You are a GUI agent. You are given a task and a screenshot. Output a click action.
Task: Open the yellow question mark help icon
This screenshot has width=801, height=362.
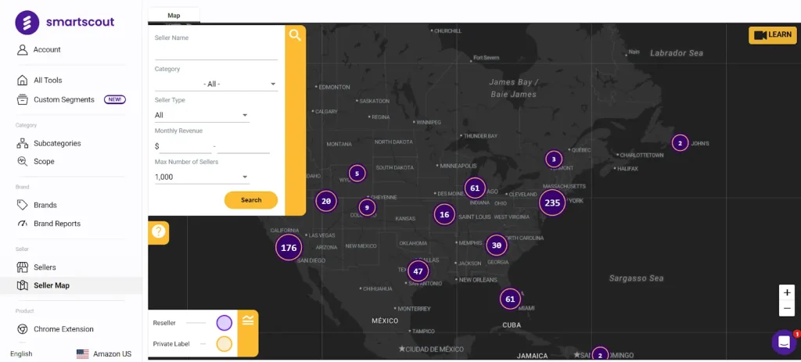[x=159, y=231]
